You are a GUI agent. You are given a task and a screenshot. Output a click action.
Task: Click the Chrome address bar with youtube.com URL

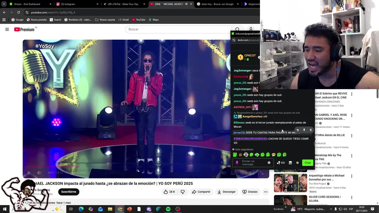coord(142,12)
